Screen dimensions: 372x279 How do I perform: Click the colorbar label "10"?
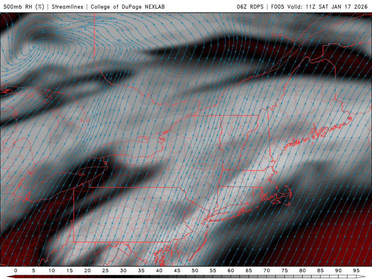pyautogui.click(x=52, y=271)
